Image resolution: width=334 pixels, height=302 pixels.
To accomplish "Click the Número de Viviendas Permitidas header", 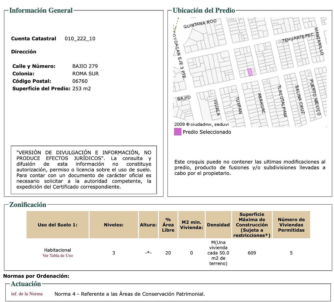I will (x=291, y=225).
